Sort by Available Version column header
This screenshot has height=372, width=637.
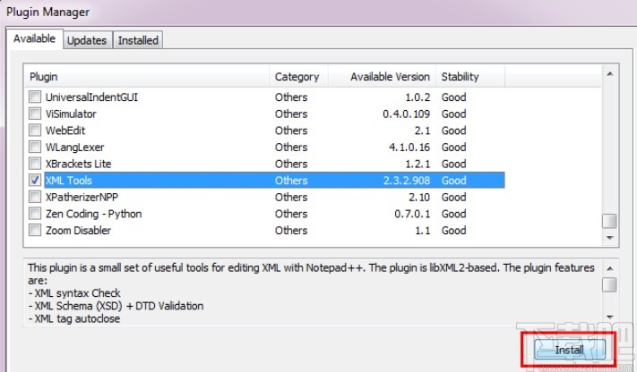click(x=382, y=76)
